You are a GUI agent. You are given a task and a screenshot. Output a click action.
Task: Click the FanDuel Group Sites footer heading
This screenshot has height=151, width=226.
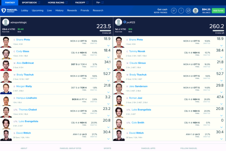point(71,148)
